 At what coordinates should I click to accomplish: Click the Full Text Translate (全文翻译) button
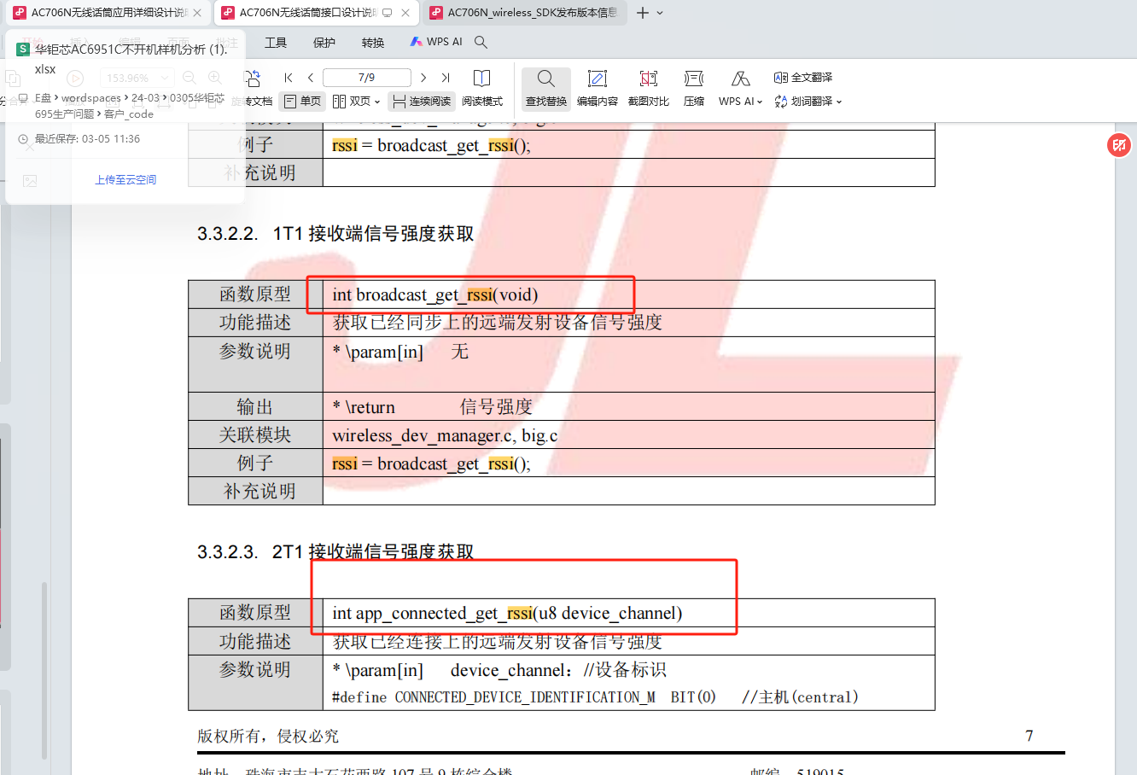(803, 78)
